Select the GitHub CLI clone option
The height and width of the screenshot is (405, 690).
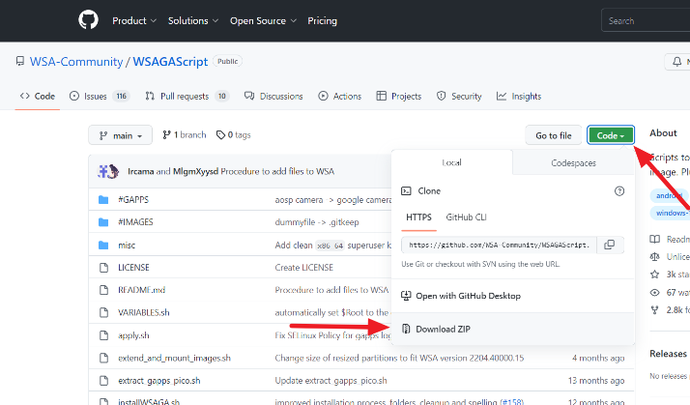466,217
